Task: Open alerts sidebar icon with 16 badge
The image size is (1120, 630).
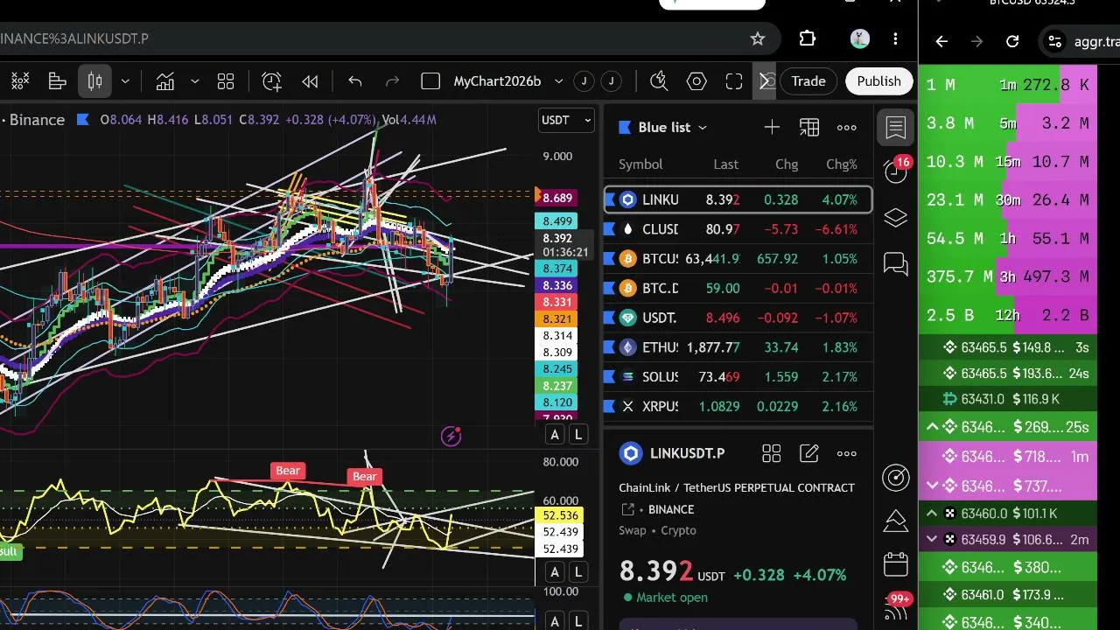Action: pyautogui.click(x=896, y=170)
